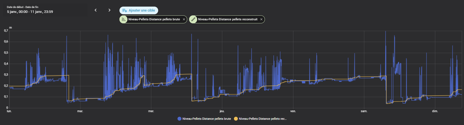The width and height of the screenshot is (464, 125).
Task: Select the Distance pellets reconstruit chip label
Action: [228, 20]
